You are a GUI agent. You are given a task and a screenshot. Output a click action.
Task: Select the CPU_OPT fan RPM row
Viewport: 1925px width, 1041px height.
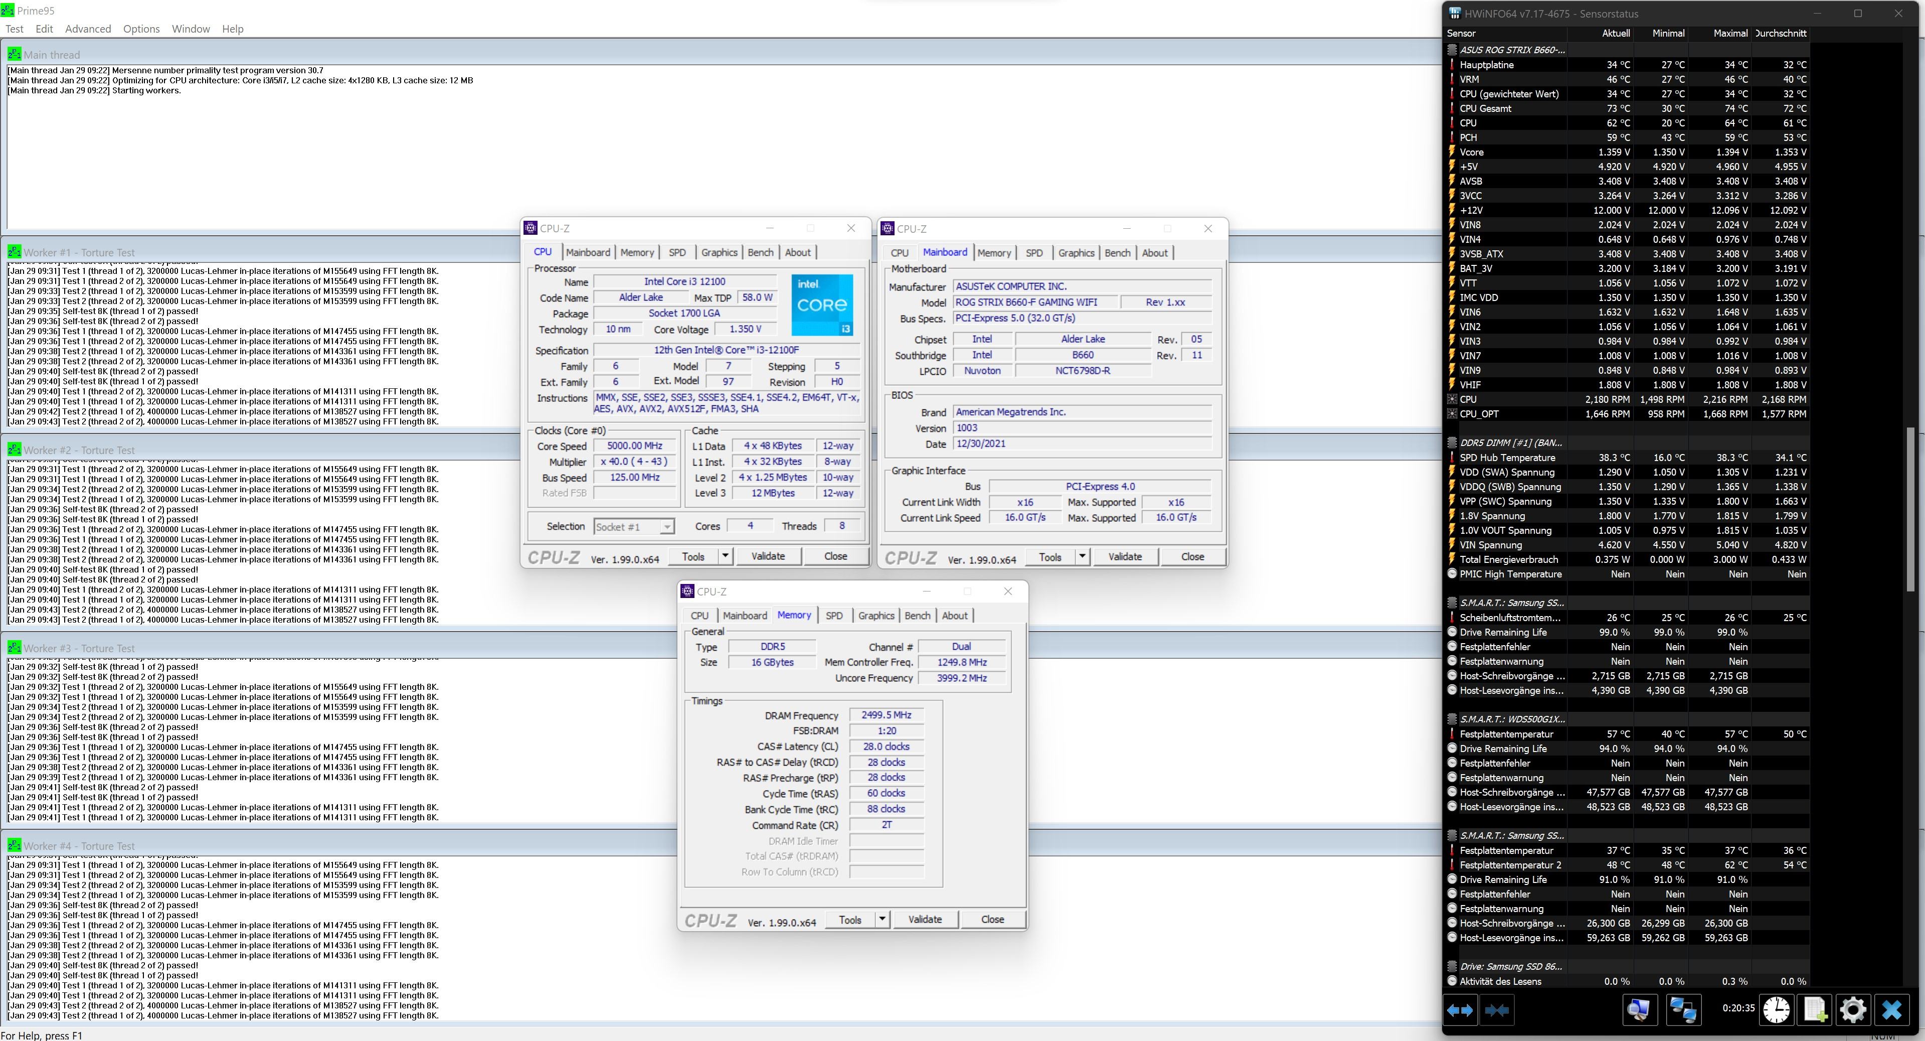[1628, 413]
